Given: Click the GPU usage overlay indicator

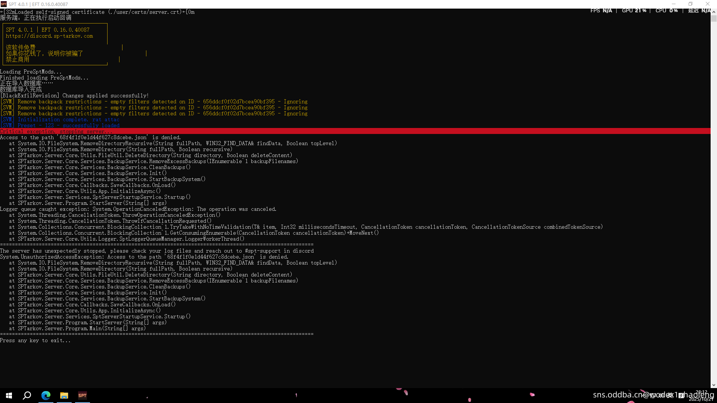Looking at the screenshot, I should pos(634,10).
